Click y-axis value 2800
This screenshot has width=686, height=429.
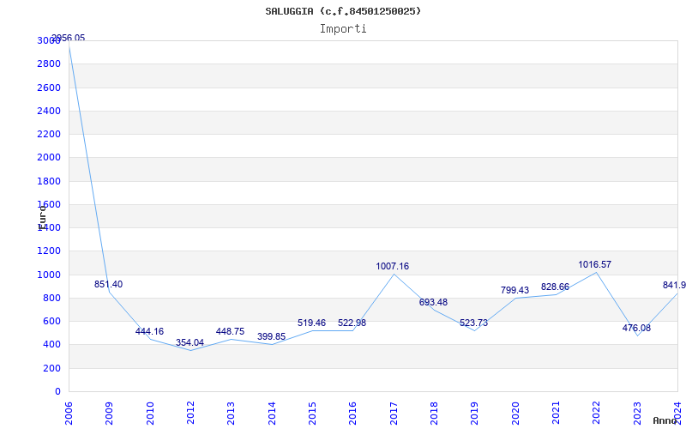49,63
